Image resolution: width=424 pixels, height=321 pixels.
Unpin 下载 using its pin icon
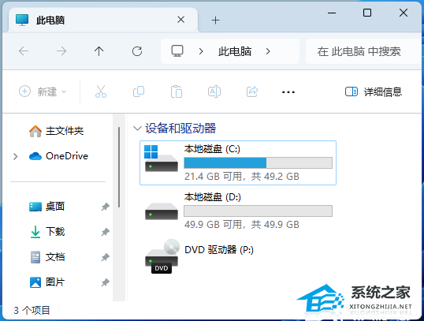click(x=105, y=232)
